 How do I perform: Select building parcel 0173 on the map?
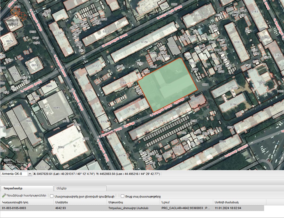[95, 66]
